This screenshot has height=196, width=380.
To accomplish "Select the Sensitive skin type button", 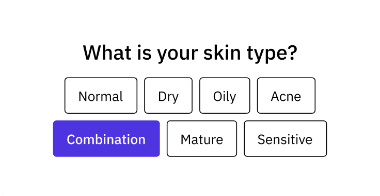I will pyautogui.click(x=285, y=138).
